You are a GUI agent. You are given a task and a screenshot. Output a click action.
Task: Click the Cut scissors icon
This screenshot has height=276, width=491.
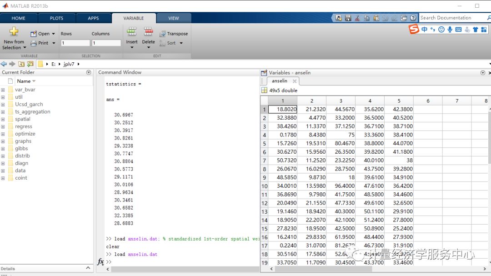coord(357,18)
